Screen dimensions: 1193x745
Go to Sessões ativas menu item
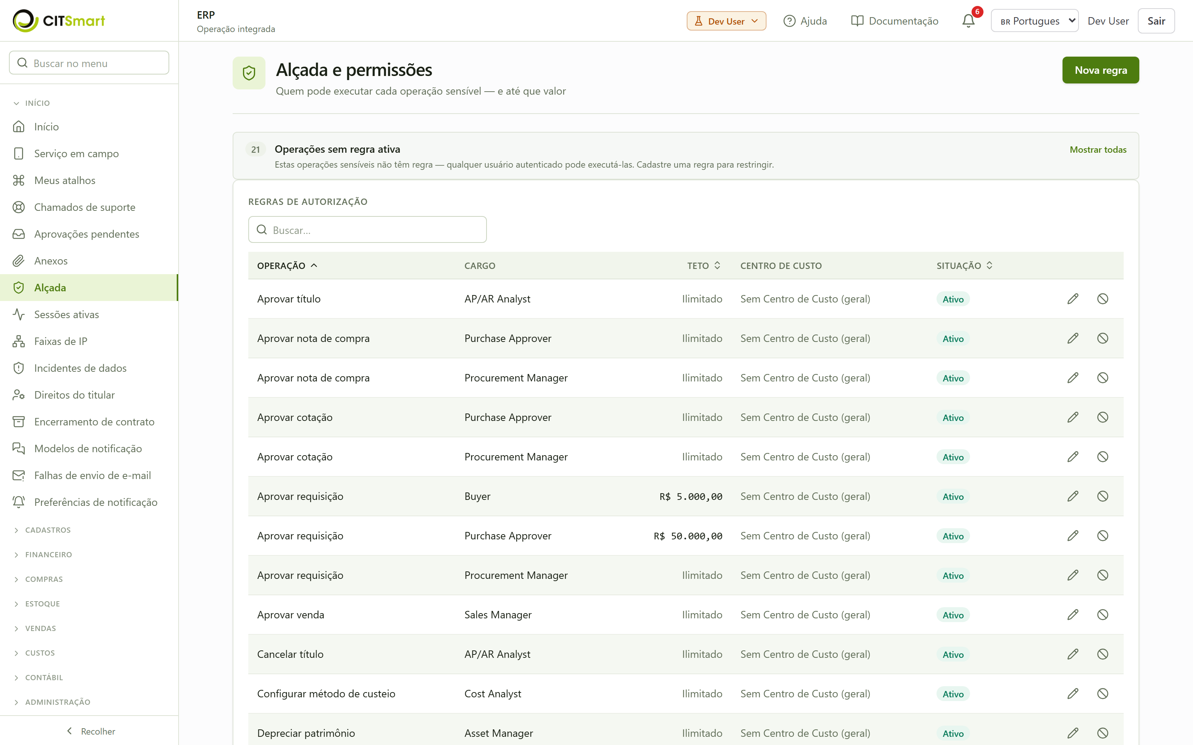[x=89, y=314]
